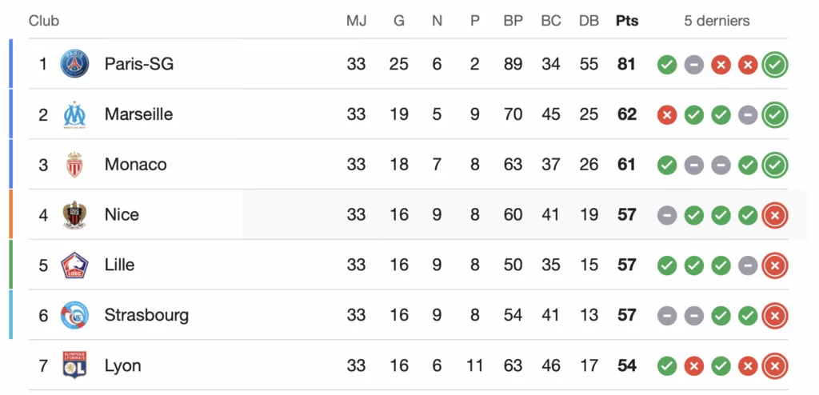
Task: Click the Marseille club logo
Action: [x=74, y=114]
